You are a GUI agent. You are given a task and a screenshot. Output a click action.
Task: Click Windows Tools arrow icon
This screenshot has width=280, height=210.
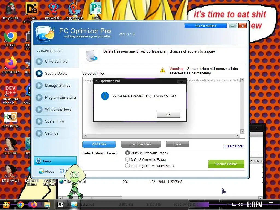pos(39,109)
